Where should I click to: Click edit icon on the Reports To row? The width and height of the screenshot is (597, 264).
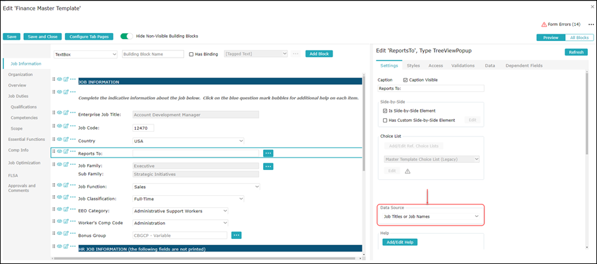click(66, 151)
